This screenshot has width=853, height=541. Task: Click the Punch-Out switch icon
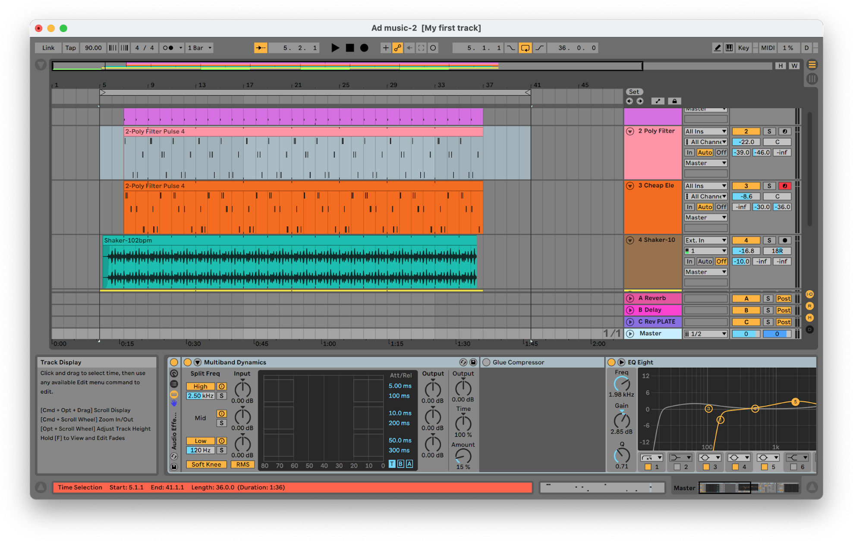[540, 48]
